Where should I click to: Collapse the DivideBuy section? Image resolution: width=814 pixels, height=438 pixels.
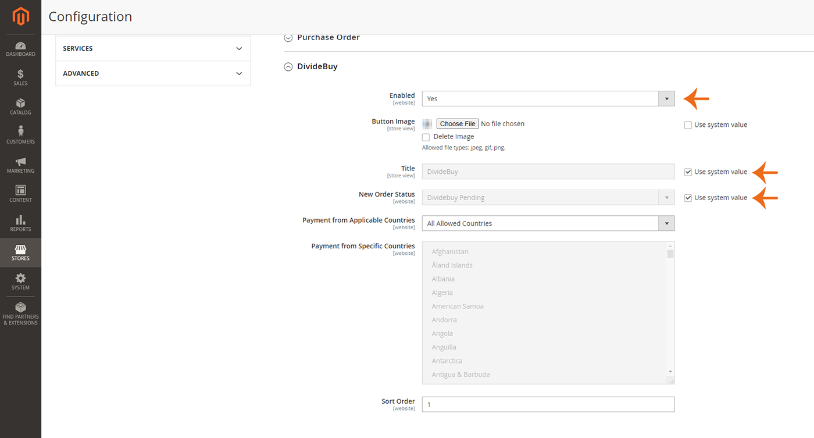[x=288, y=67]
